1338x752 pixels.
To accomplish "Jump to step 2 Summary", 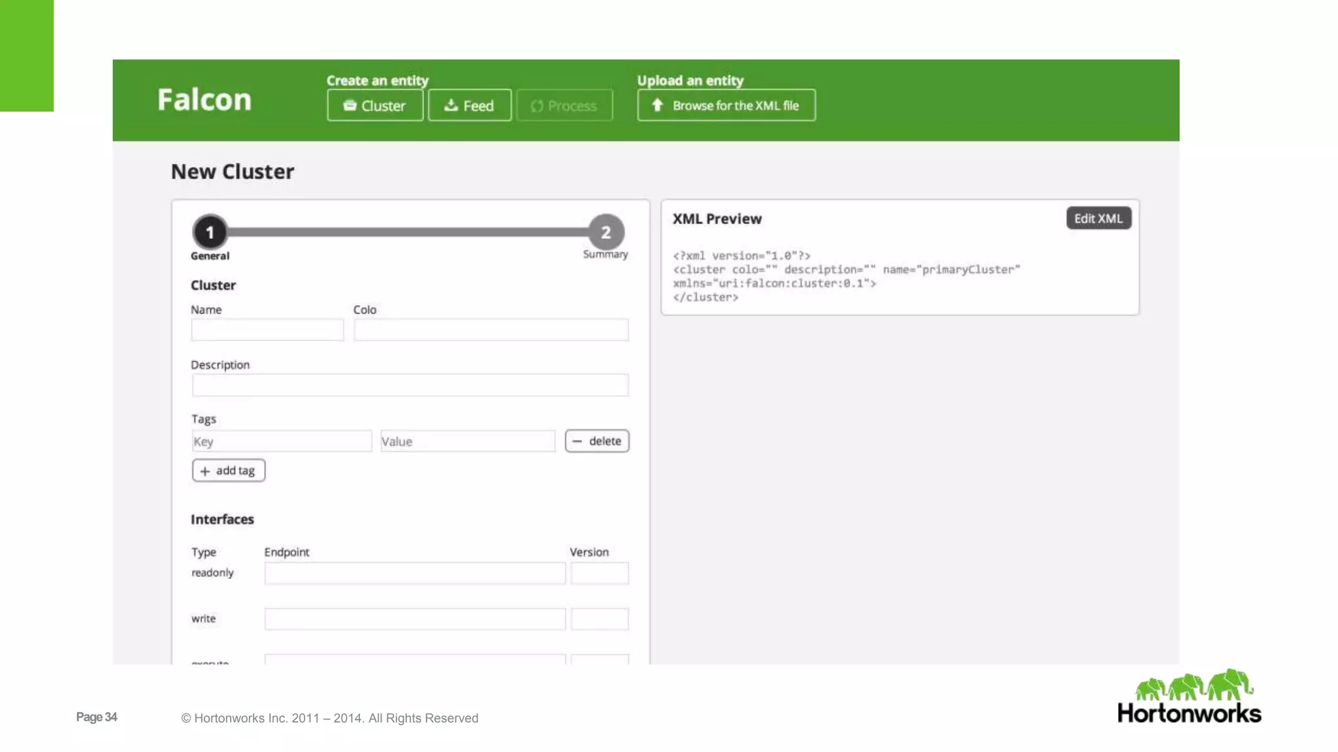I will (x=606, y=232).
